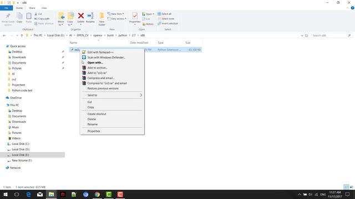This screenshot has height=199, width=355.
Task: Click the Search x86 input field
Action: click(x=331, y=35)
